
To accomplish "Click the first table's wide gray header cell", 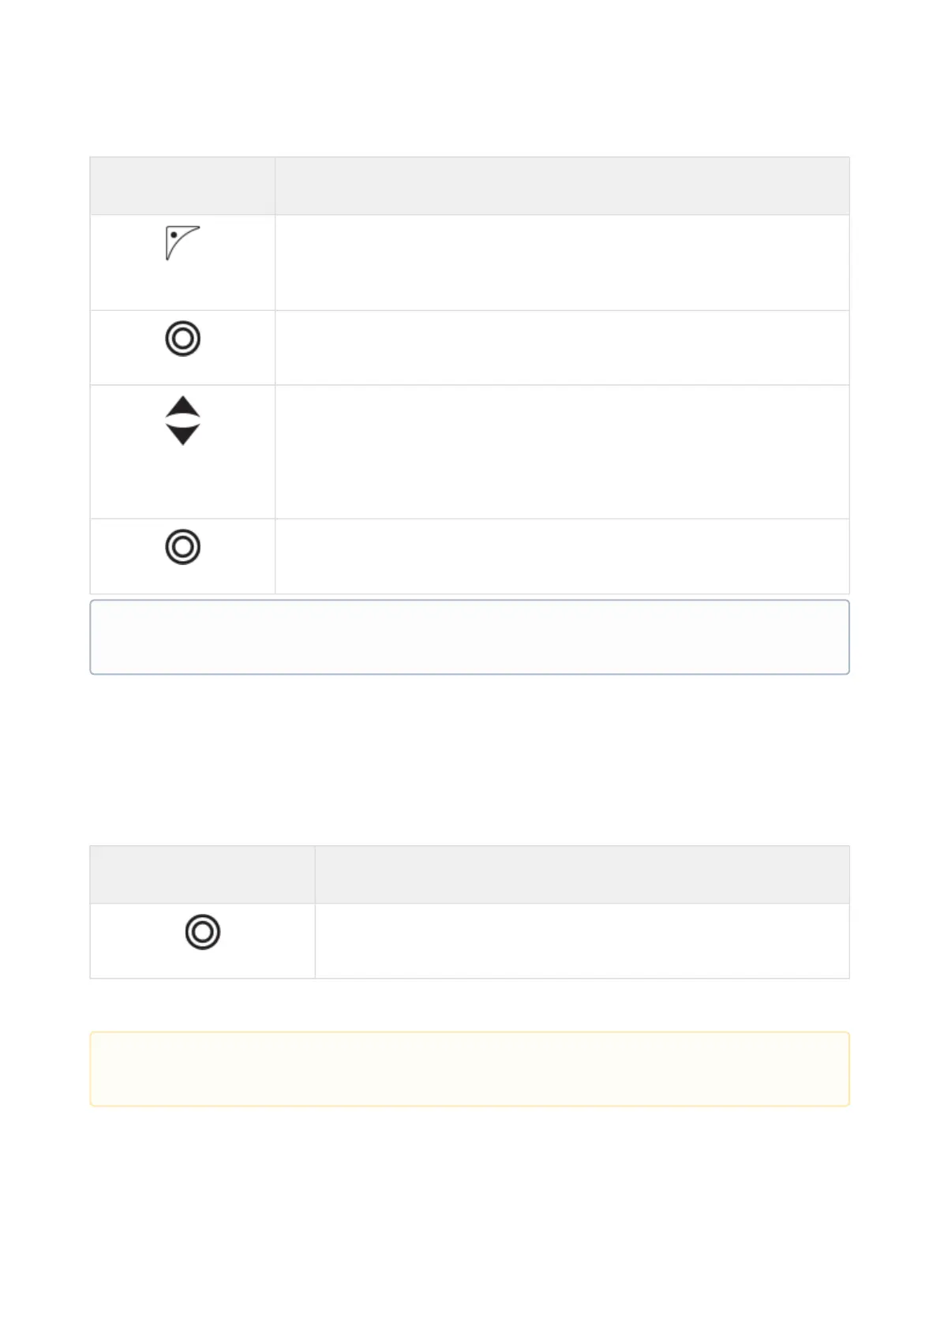I will [x=562, y=185].
